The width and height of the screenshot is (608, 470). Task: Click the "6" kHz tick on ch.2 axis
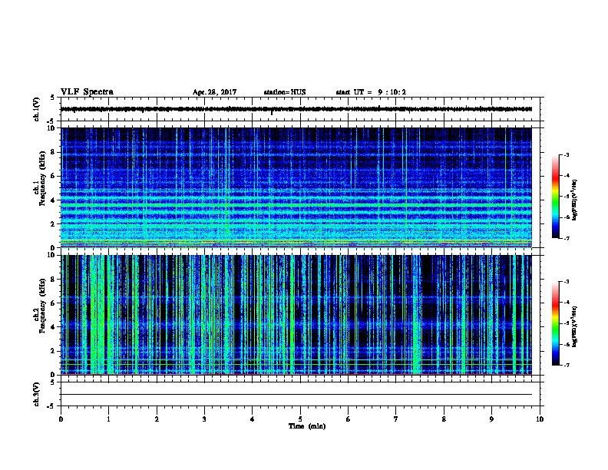pos(54,303)
